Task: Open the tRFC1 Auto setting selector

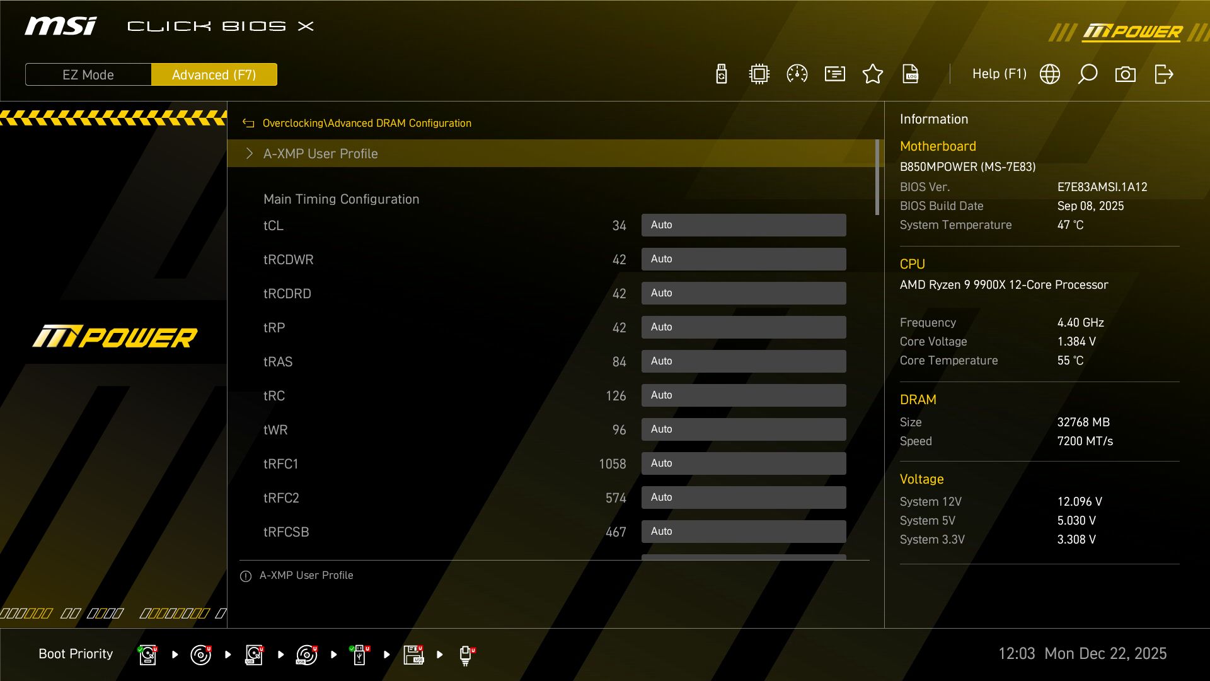Action: point(744,463)
